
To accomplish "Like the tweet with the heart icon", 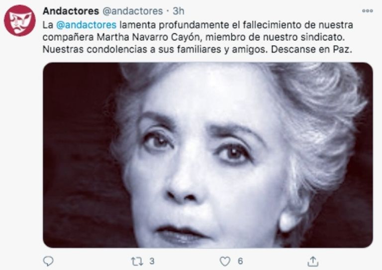I will click(x=225, y=262).
